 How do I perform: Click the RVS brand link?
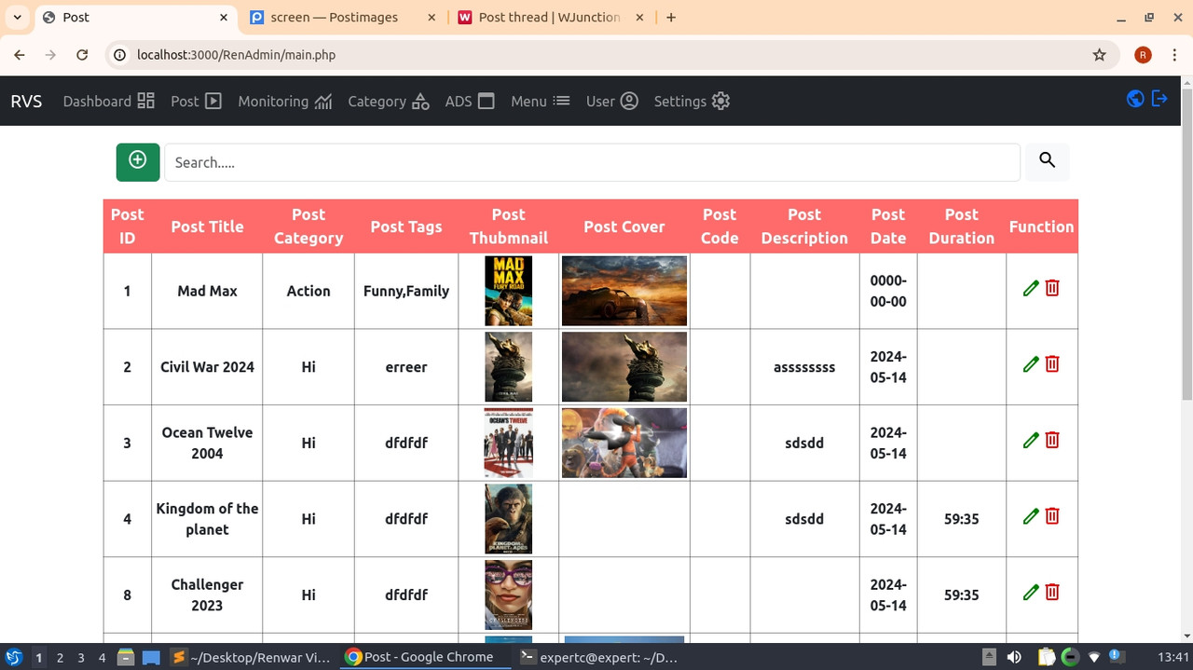pyautogui.click(x=26, y=102)
